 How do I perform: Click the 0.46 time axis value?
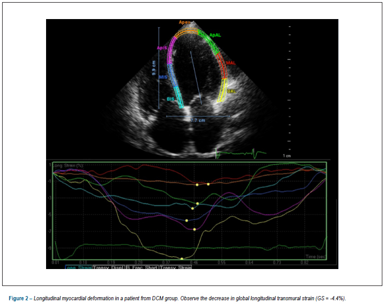[194, 263]
